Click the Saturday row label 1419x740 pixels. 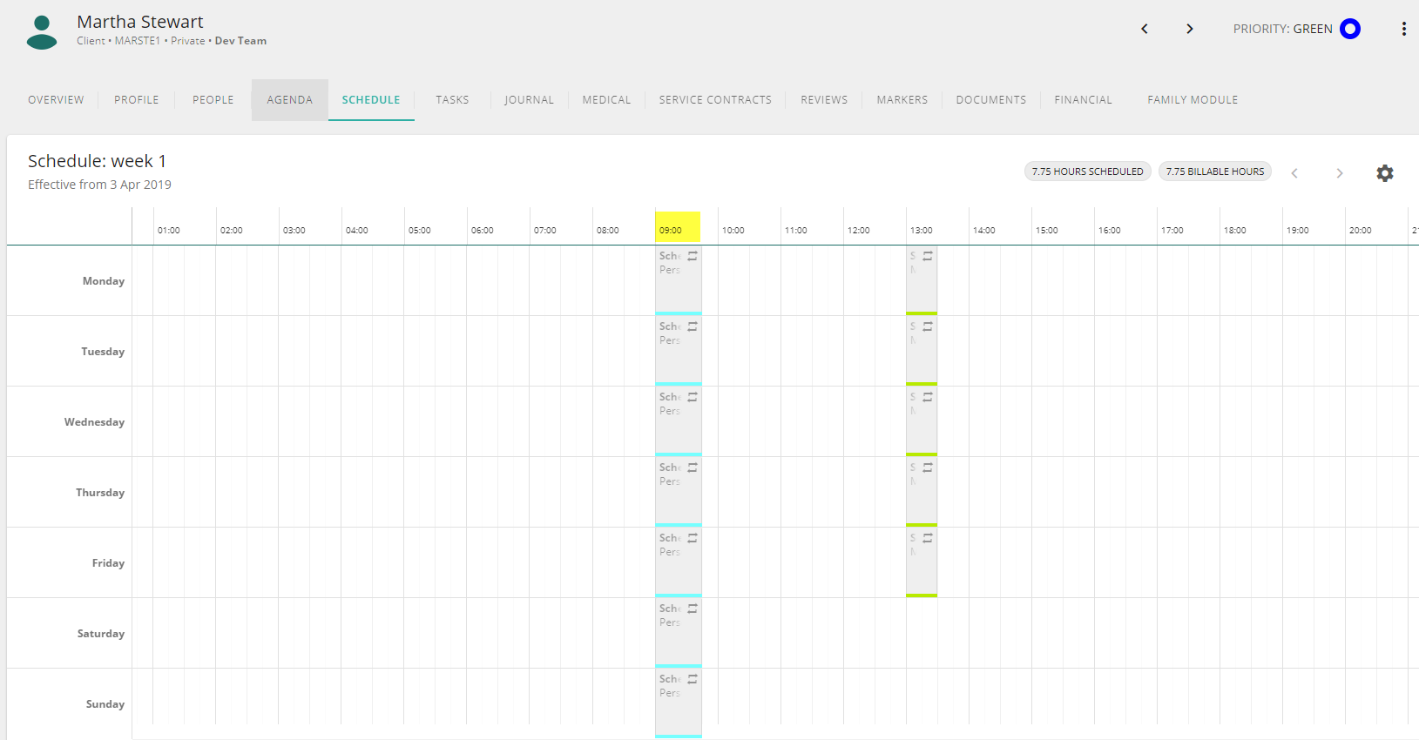(101, 634)
